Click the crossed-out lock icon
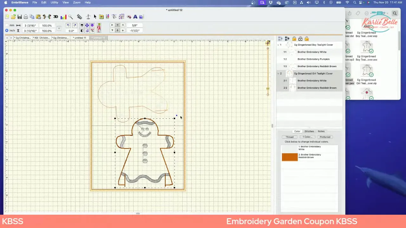The height and width of the screenshot is (228, 406). point(300,39)
